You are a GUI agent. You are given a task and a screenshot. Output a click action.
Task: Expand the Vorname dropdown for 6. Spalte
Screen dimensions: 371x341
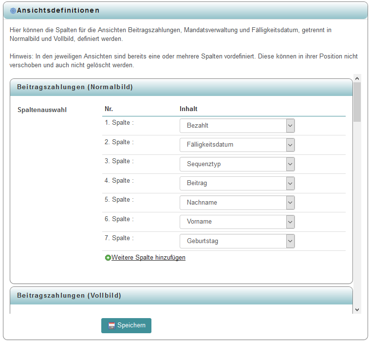tap(237, 222)
